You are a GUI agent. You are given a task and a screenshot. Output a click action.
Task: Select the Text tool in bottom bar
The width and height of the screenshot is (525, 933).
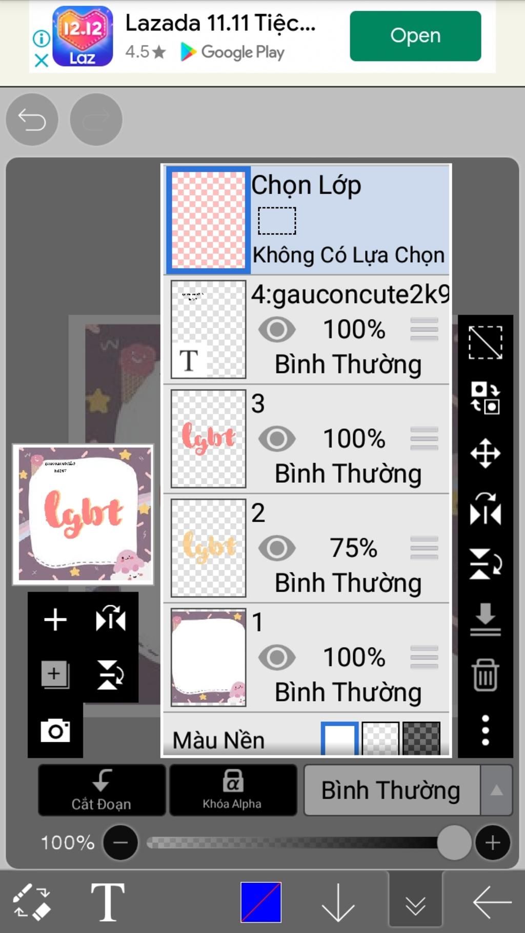(x=108, y=902)
